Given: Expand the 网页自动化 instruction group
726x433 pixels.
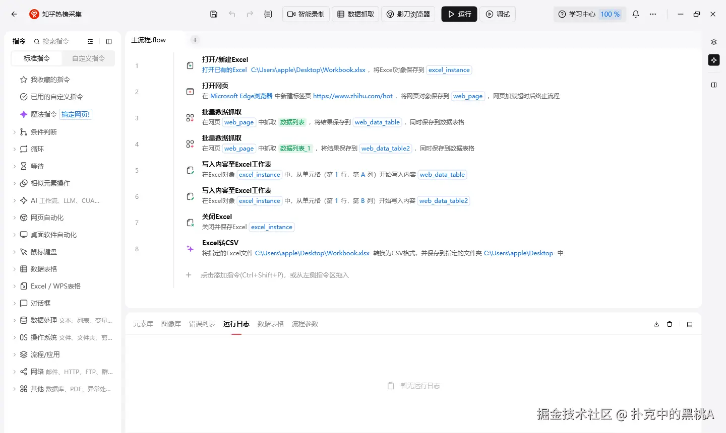Looking at the screenshot, I should pos(14,218).
